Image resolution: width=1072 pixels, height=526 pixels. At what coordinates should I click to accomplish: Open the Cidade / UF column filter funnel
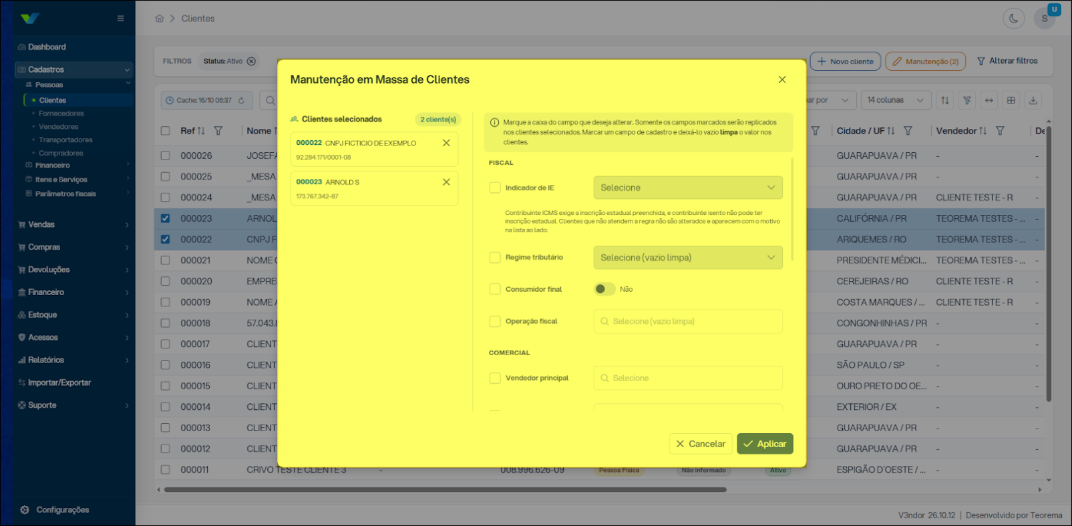tap(908, 131)
